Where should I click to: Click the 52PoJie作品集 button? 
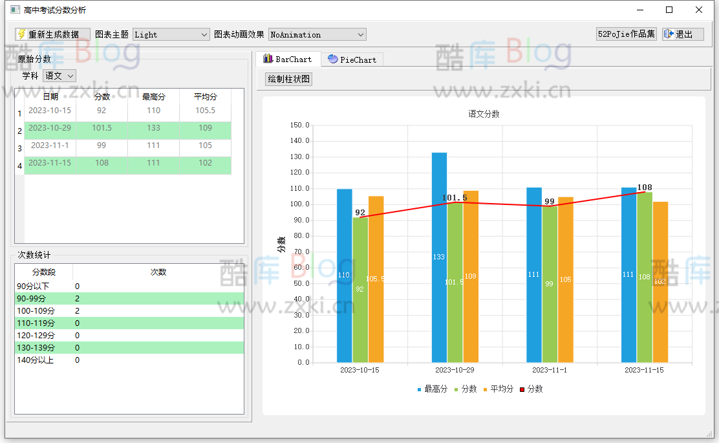626,34
